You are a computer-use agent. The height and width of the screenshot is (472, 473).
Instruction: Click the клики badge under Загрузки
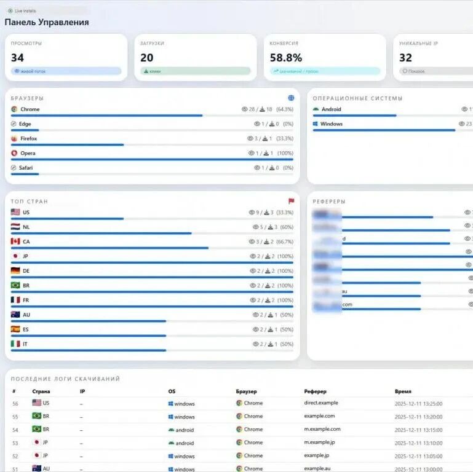coord(195,71)
